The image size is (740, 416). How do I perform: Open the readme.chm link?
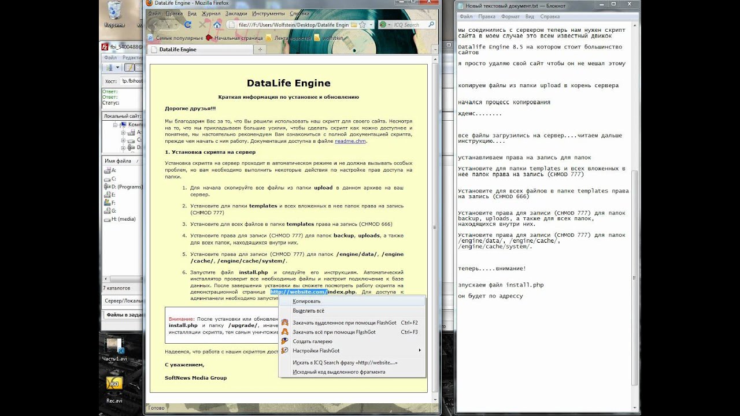(350, 141)
